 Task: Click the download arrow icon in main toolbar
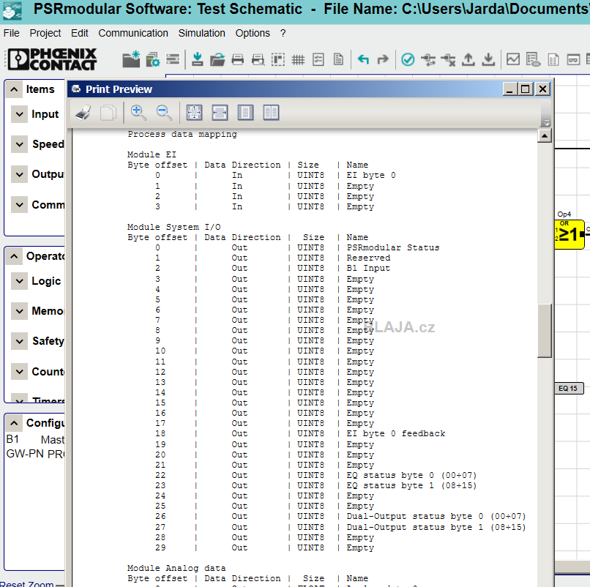488,59
